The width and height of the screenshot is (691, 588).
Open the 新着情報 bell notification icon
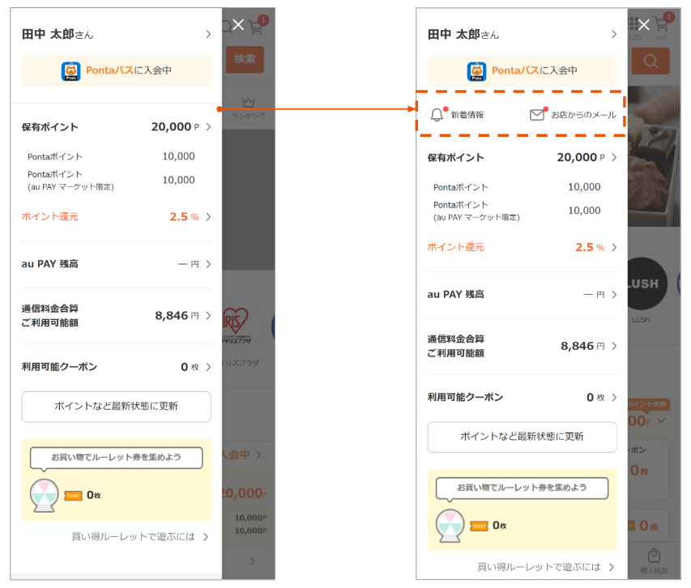(x=437, y=115)
